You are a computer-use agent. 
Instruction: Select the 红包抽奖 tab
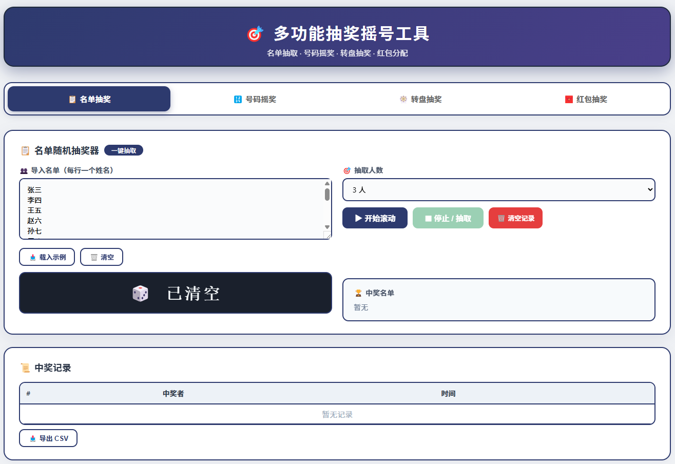point(586,99)
